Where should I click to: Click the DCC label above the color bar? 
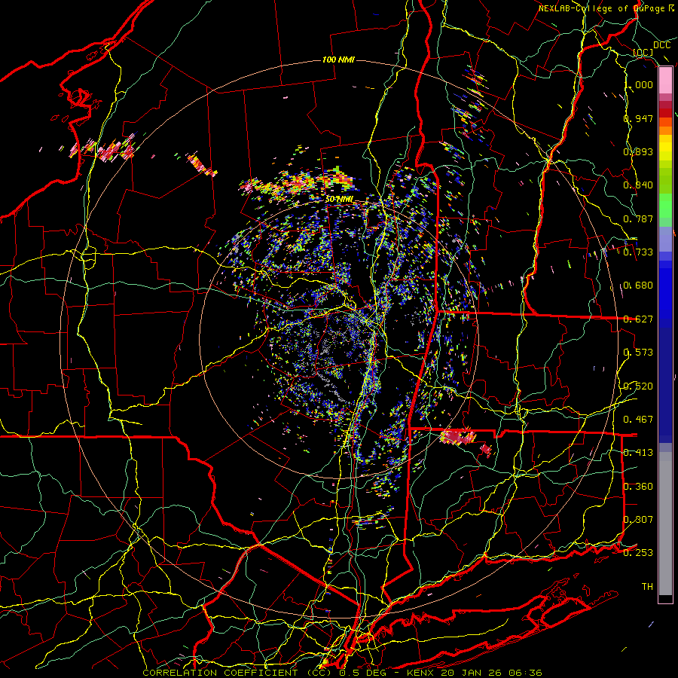click(661, 45)
